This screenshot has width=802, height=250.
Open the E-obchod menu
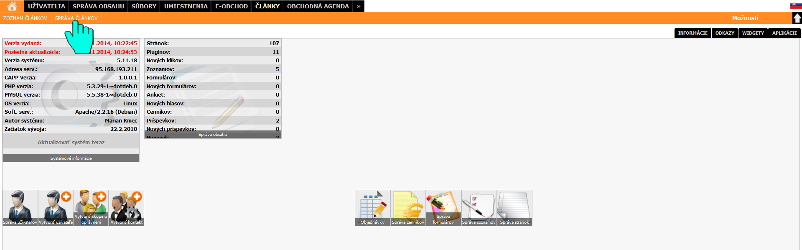(x=231, y=6)
